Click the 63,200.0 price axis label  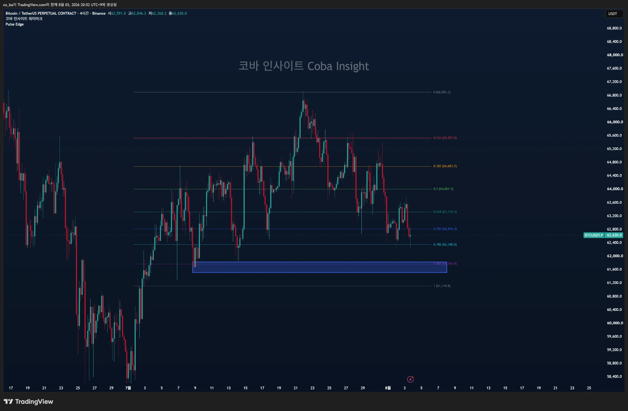615,216
